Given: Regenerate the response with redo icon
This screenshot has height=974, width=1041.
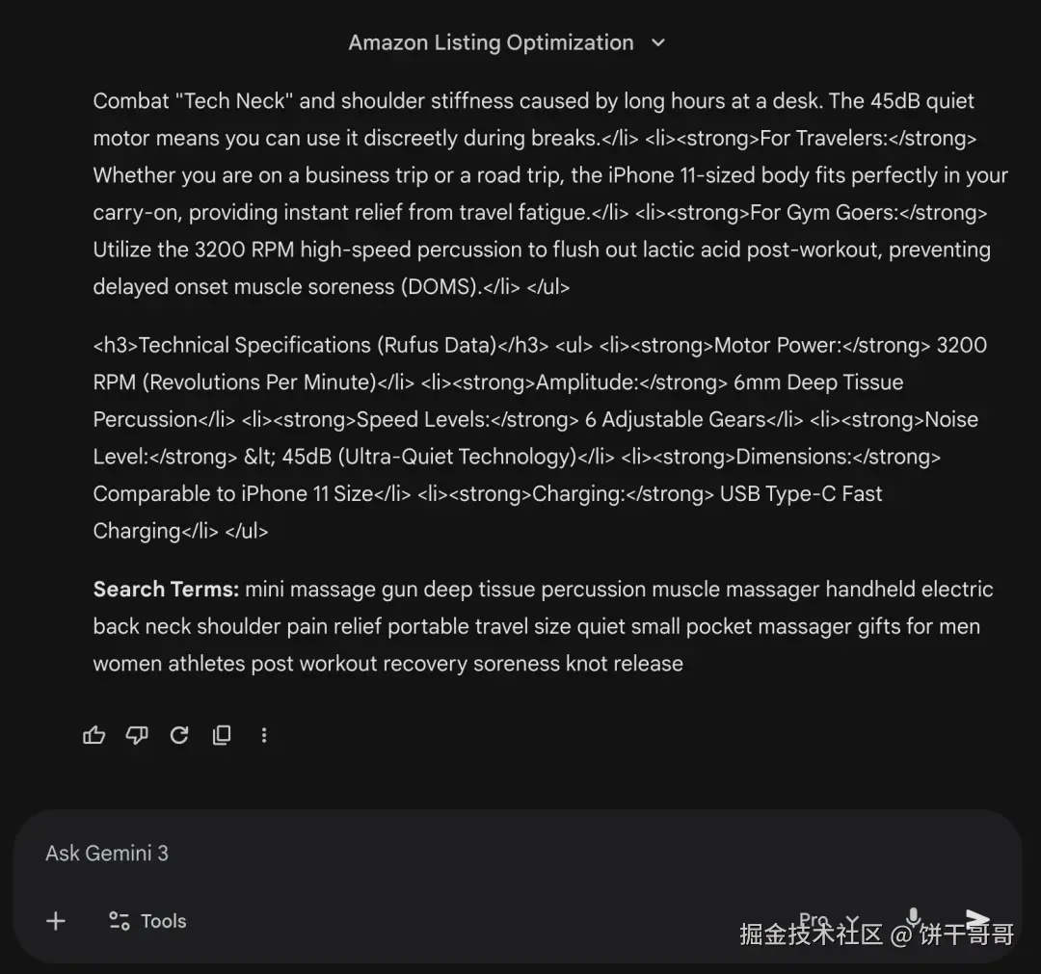Looking at the screenshot, I should [179, 735].
